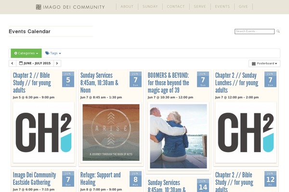Open Chapter 2 Sunday Lunches event title
This screenshot has height=192, width=289.
tap(236, 83)
